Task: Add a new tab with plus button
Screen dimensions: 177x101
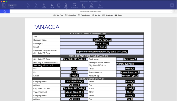Action: pyautogui.click(x=175, y=11)
